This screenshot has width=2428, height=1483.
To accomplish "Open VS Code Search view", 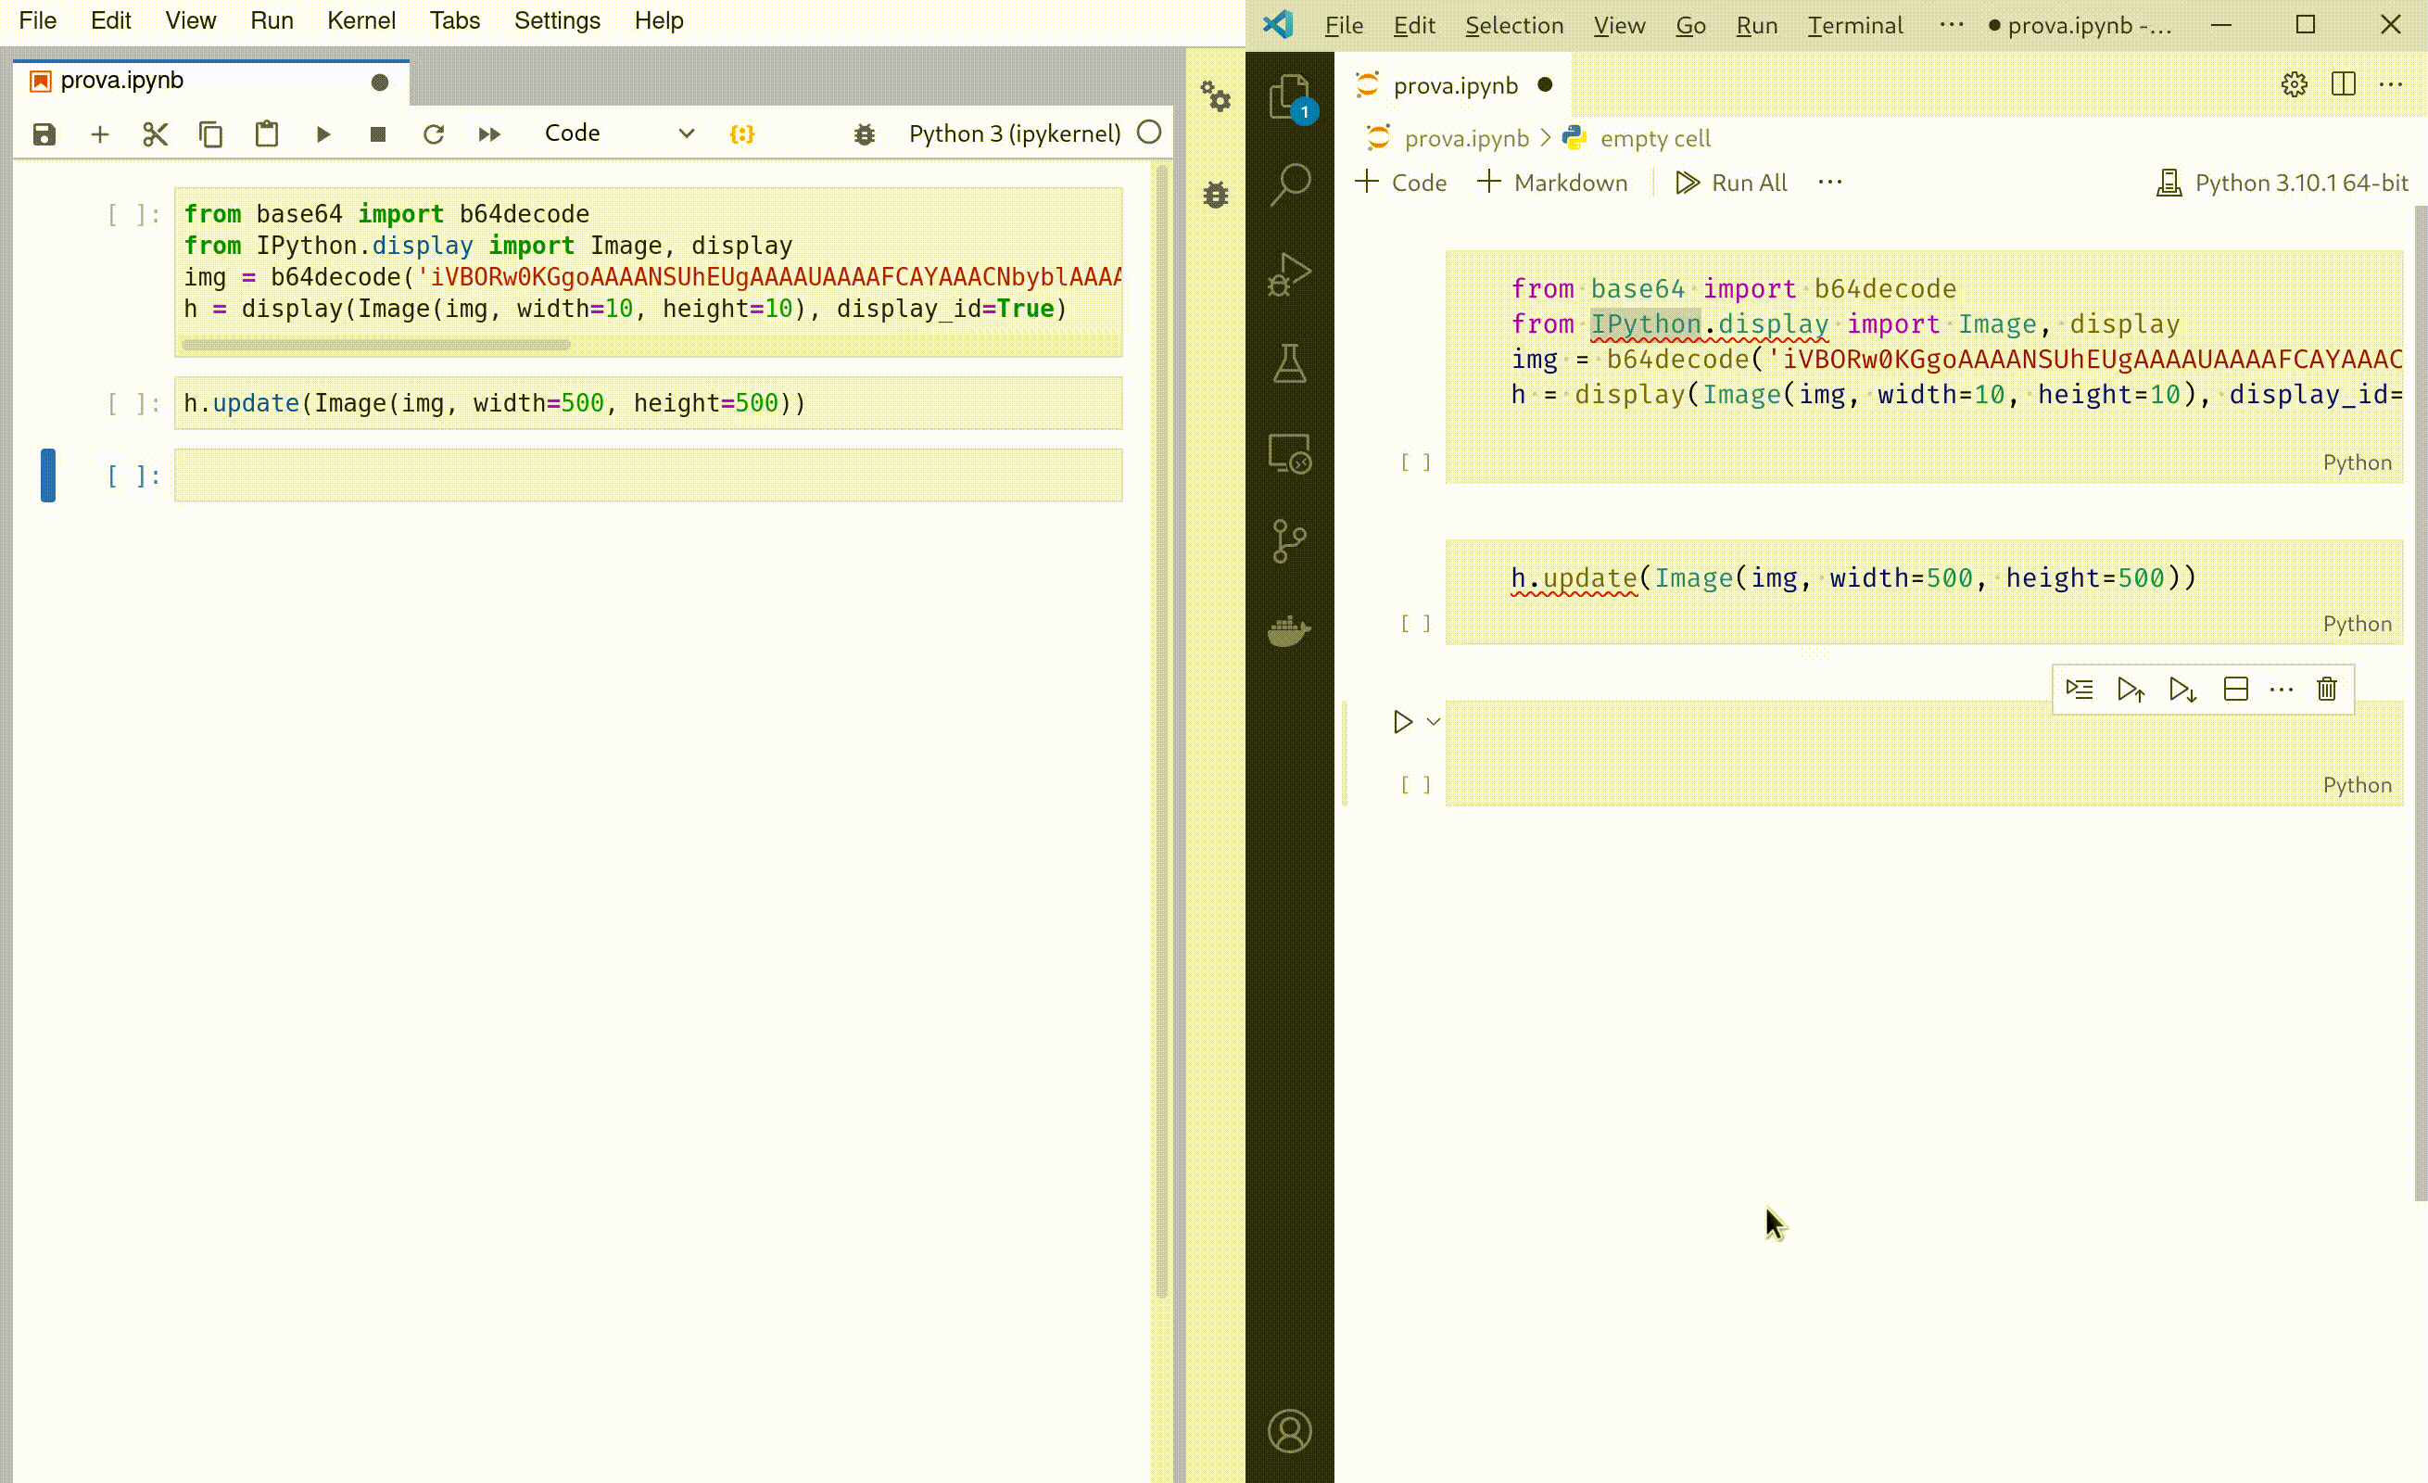I will pos(1290,184).
